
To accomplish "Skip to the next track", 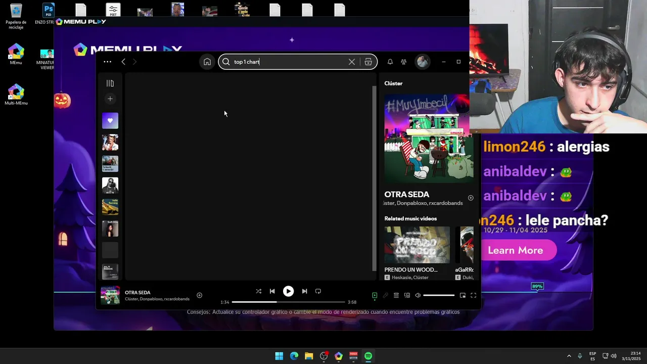I will tap(304, 291).
